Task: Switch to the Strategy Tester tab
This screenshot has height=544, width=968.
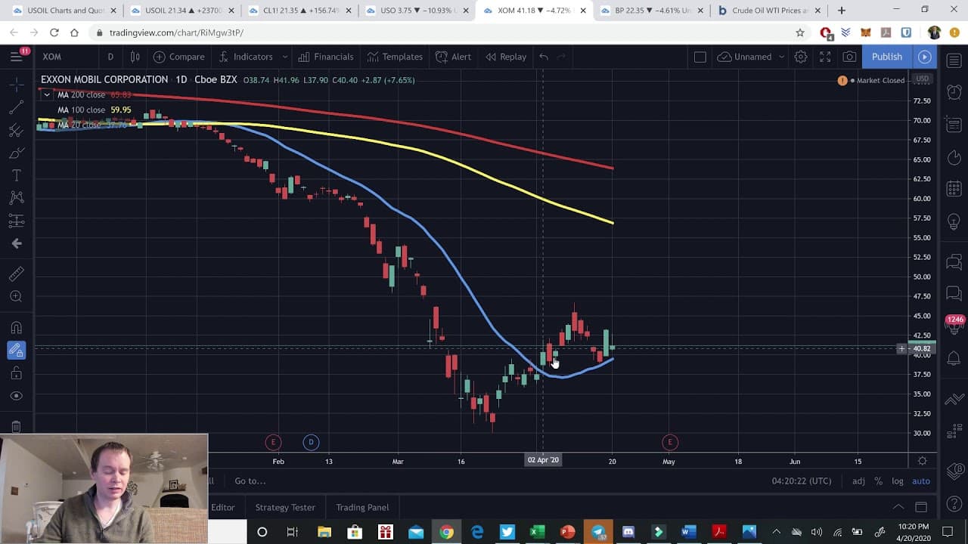Action: point(285,507)
